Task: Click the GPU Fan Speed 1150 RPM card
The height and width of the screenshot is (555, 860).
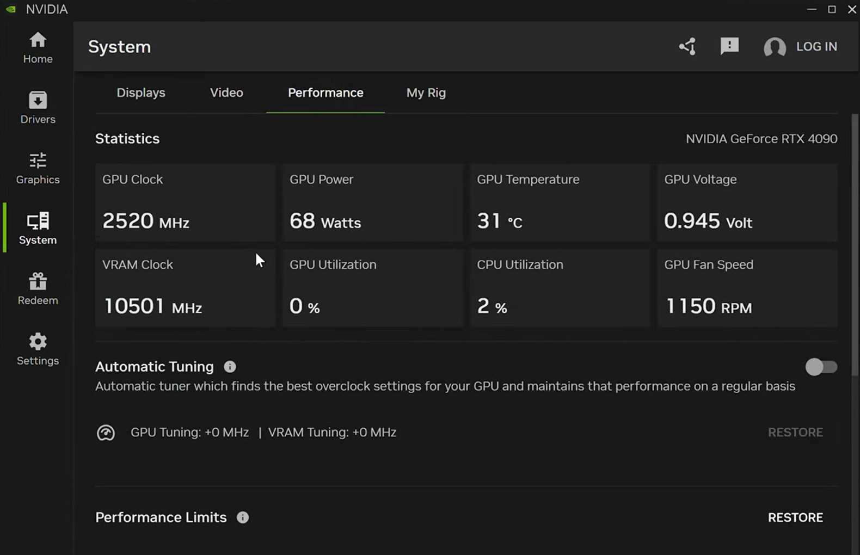Action: pos(747,288)
